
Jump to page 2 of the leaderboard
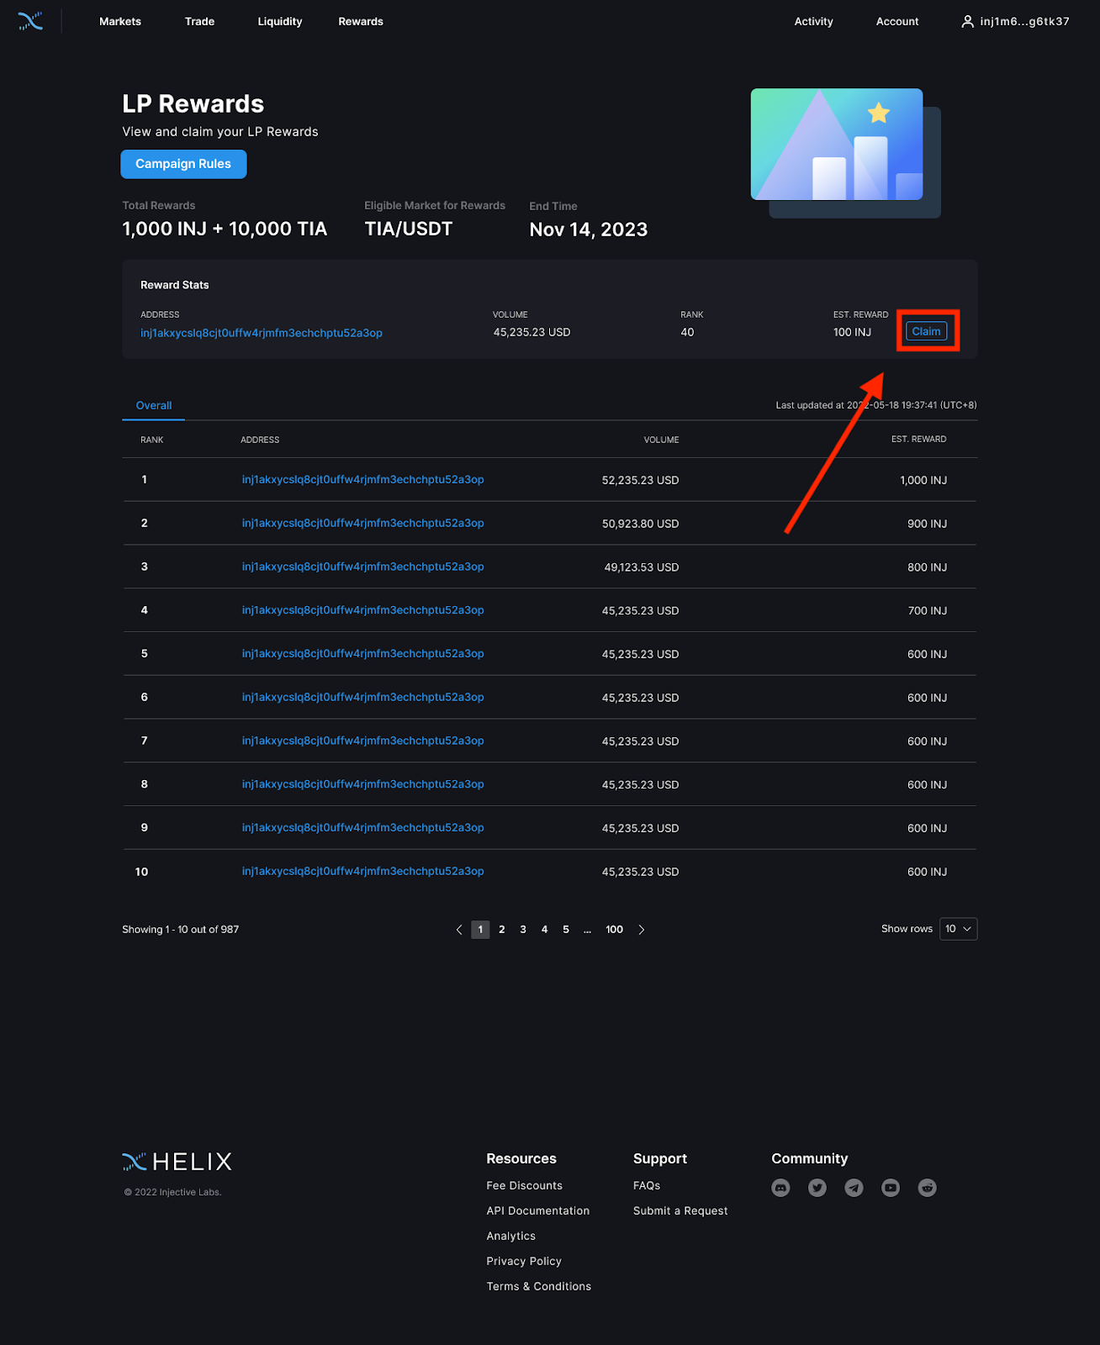pos(502,930)
